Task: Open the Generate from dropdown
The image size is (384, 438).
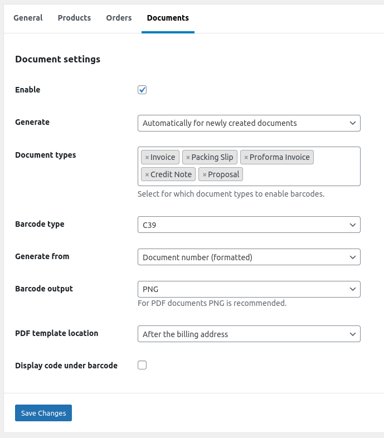Action: pos(249,257)
